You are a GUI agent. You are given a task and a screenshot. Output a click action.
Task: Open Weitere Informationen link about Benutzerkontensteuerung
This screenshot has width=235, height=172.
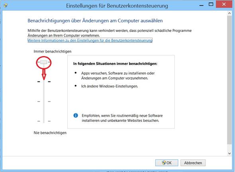(90, 40)
